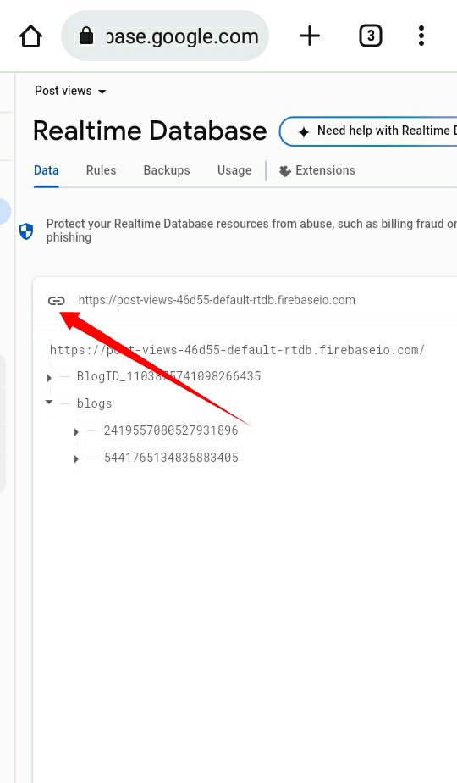
Task: Click Need help with Realtime button
Action: (x=368, y=131)
